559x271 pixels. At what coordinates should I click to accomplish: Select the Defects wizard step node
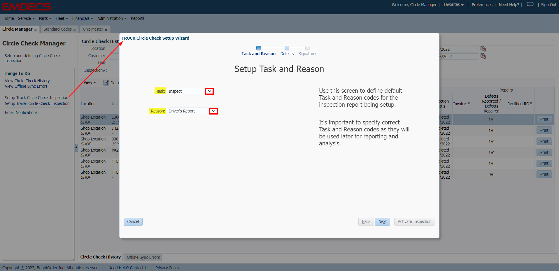287,48
